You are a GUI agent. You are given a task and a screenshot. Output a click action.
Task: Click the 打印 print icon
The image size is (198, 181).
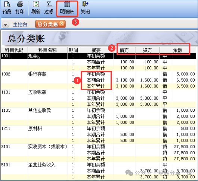(x=20, y=8)
